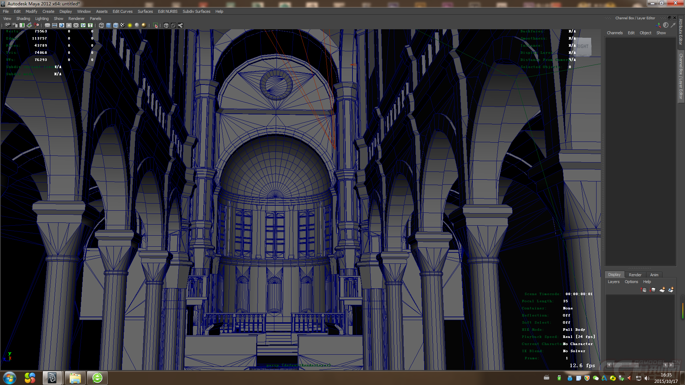Click the channel speed dial icon

(x=666, y=25)
